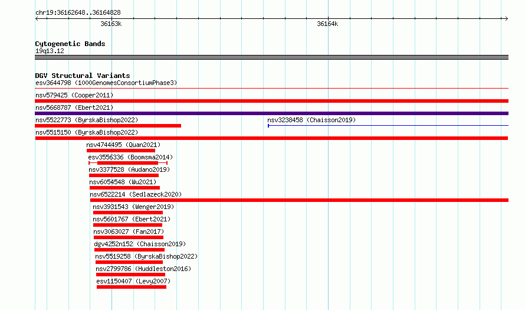Click the purple nsv5668787 variant bar

271,113
